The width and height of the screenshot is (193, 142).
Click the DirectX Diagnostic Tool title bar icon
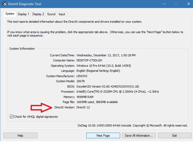pyautogui.click(x=5, y=4)
